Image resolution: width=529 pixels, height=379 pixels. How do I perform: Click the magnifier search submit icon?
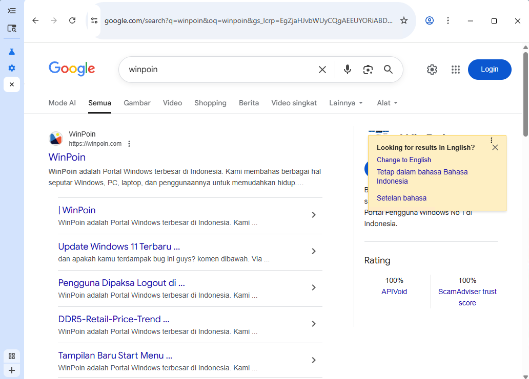coord(388,70)
